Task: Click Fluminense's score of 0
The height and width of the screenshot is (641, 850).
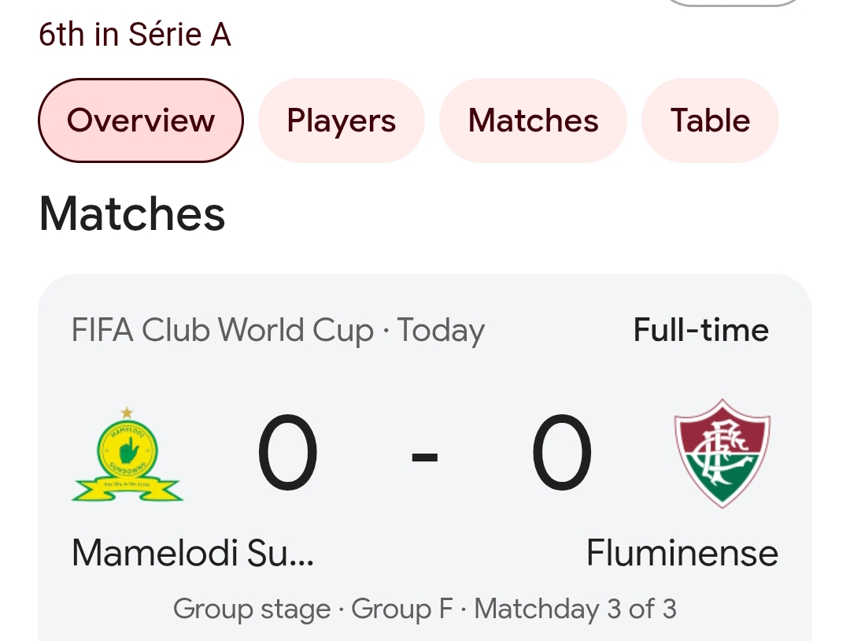Action: 561,454
